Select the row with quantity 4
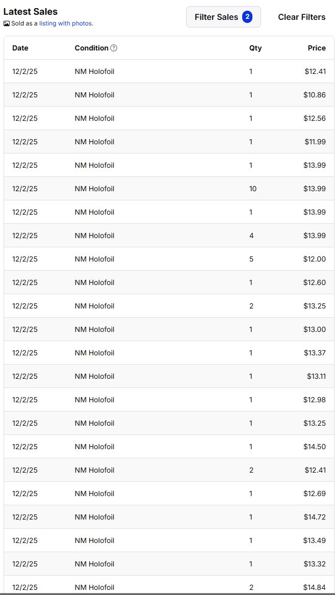Screen dimensions: 335x595 tap(169, 235)
